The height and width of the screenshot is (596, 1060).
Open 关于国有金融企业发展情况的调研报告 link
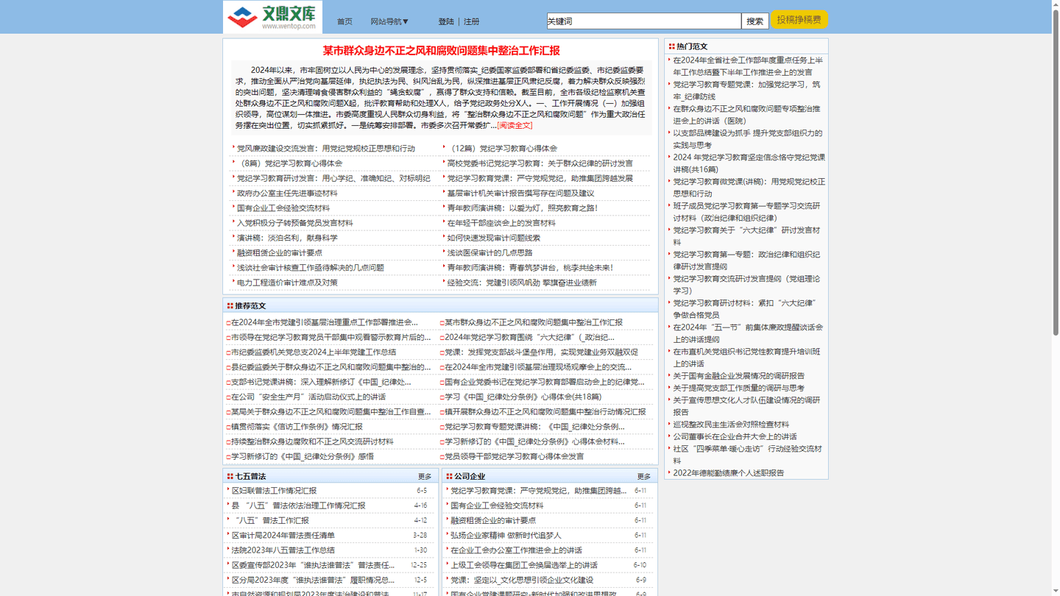click(x=738, y=376)
